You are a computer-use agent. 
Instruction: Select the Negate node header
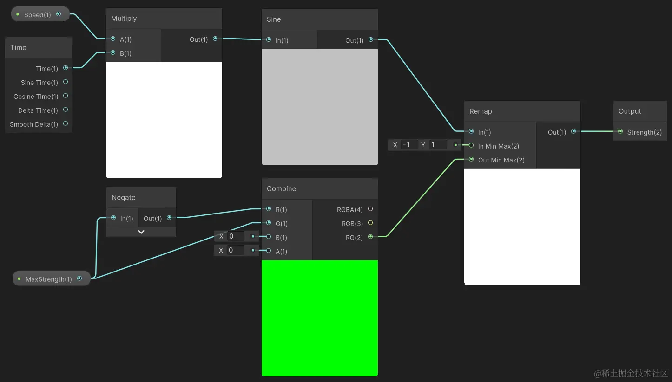point(141,198)
